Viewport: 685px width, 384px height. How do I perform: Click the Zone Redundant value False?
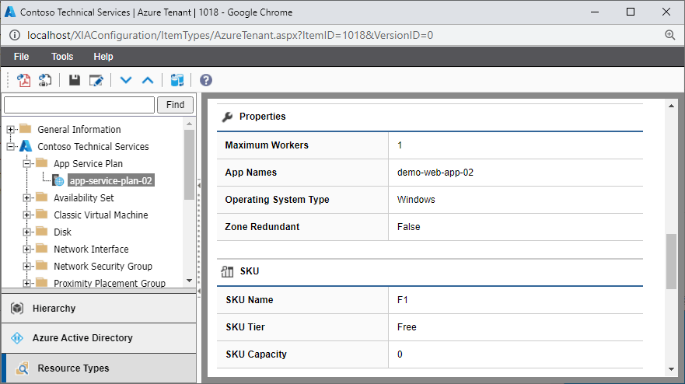[x=408, y=227]
